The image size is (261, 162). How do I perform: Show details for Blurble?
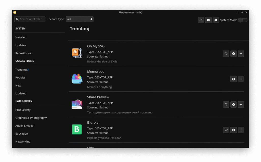pyautogui.click(x=233, y=130)
